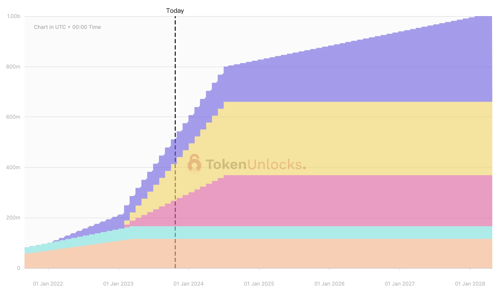Click the orange bottom band of chart
This screenshot has height=290, width=497.
[x=339, y=254]
